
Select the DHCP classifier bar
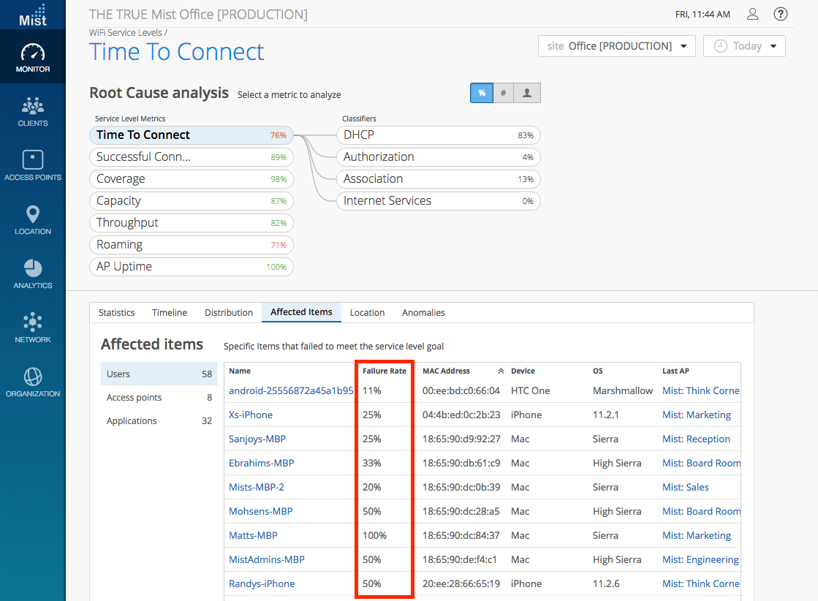(438, 135)
